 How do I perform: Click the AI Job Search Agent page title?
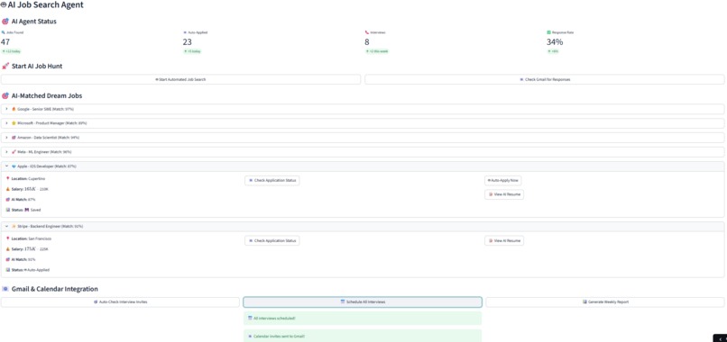[45, 5]
